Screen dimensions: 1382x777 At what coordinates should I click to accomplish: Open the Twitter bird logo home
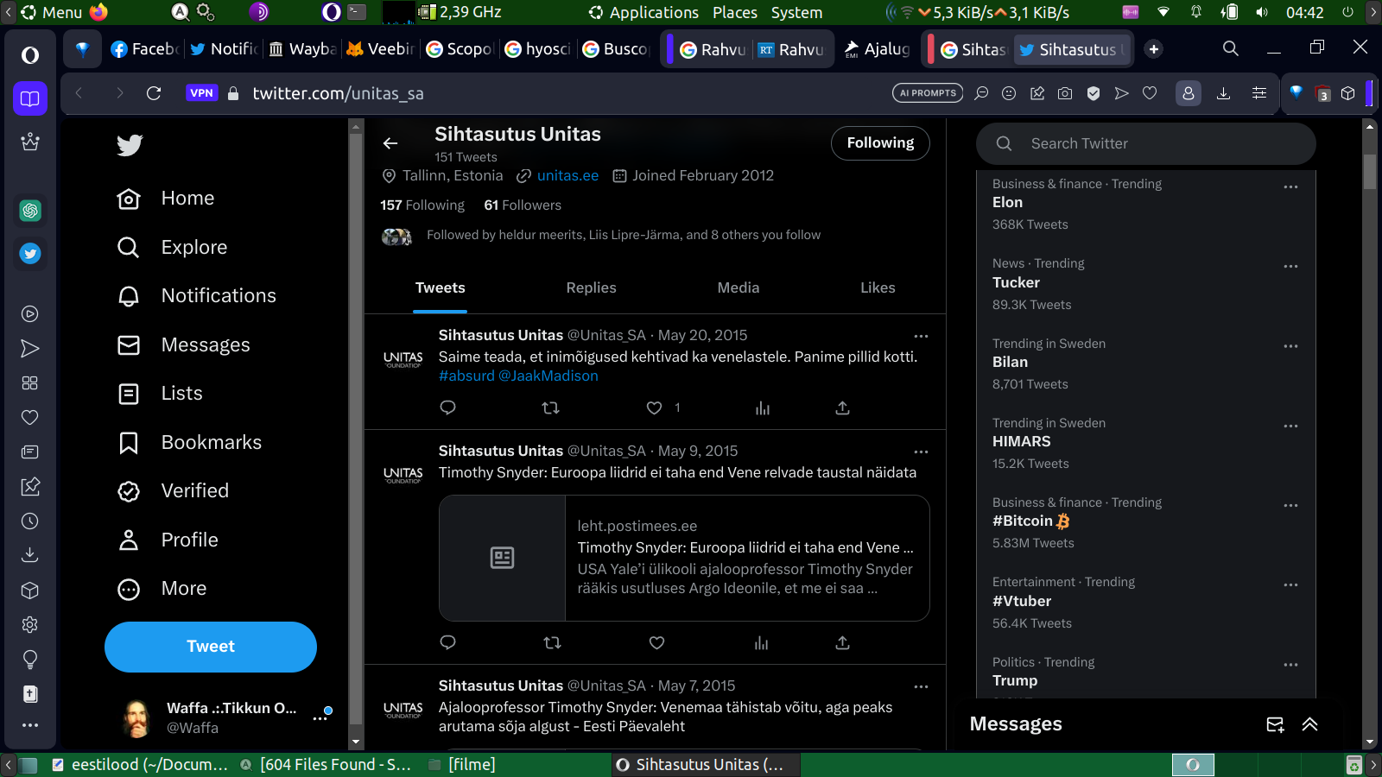[130, 145]
